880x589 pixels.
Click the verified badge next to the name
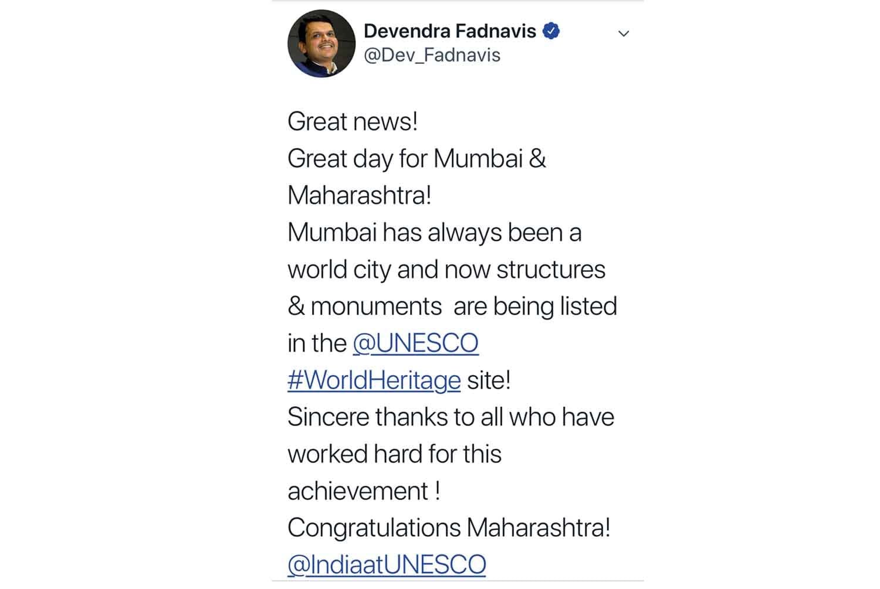click(551, 32)
